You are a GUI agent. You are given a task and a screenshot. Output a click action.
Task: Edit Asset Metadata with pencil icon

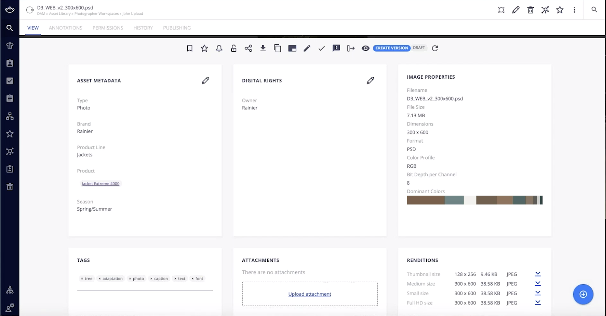pos(205,81)
